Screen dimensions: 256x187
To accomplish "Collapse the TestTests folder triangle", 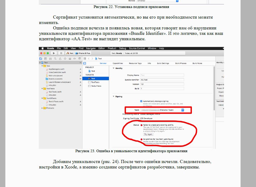I will coord(42,89).
